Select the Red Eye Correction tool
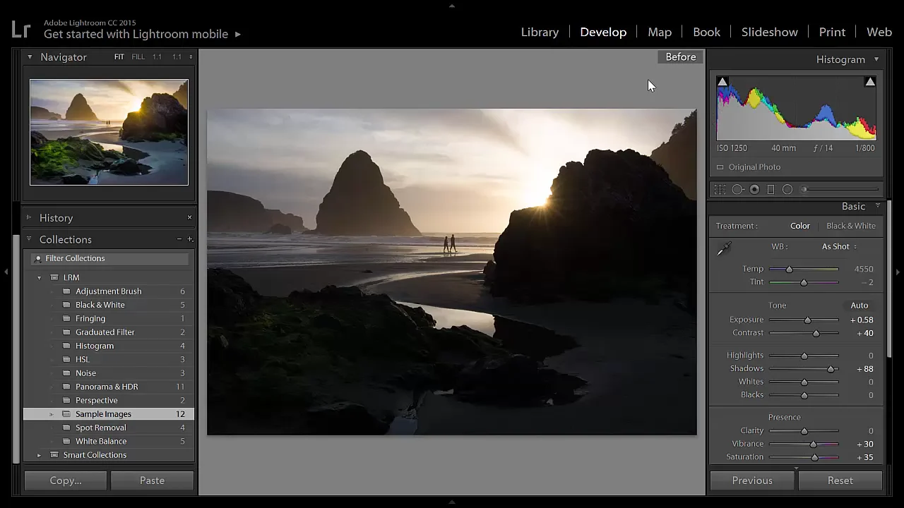904x508 pixels. pos(754,190)
